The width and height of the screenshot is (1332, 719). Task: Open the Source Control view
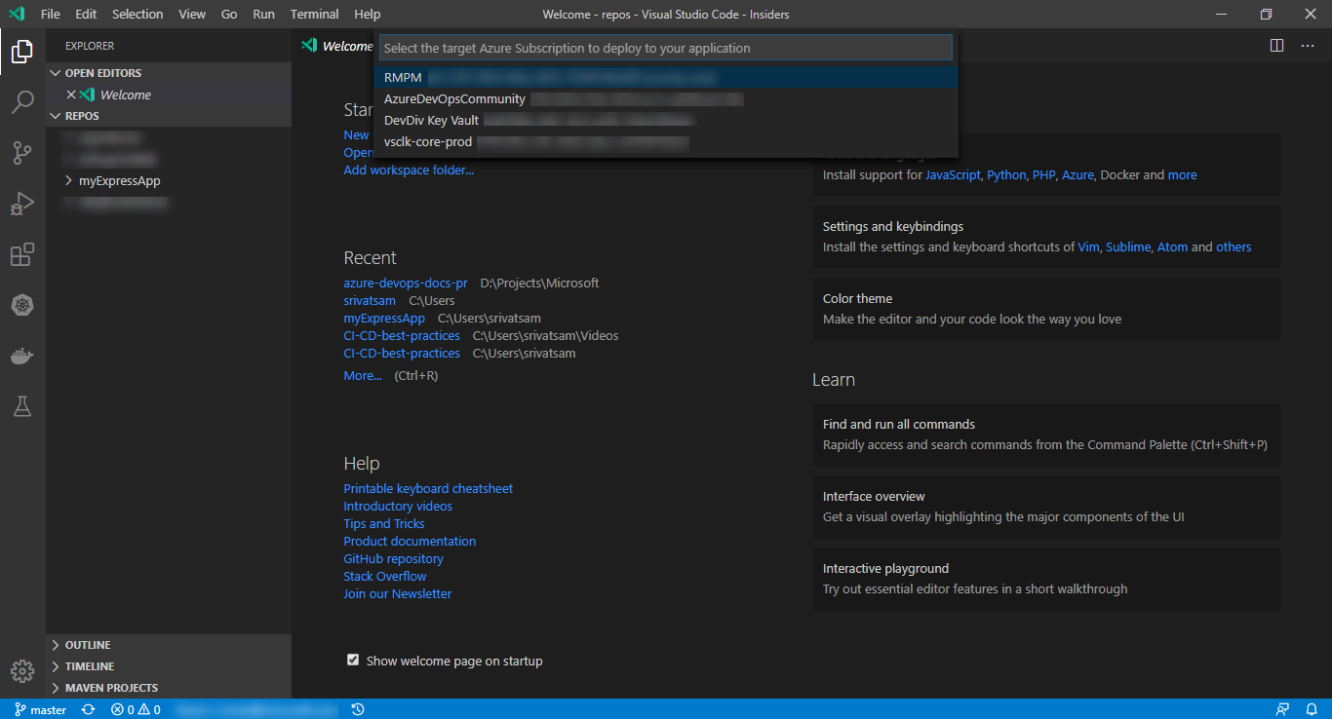click(x=22, y=153)
